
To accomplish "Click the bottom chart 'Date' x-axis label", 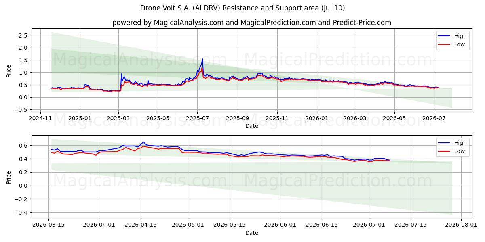I will coord(252,233).
